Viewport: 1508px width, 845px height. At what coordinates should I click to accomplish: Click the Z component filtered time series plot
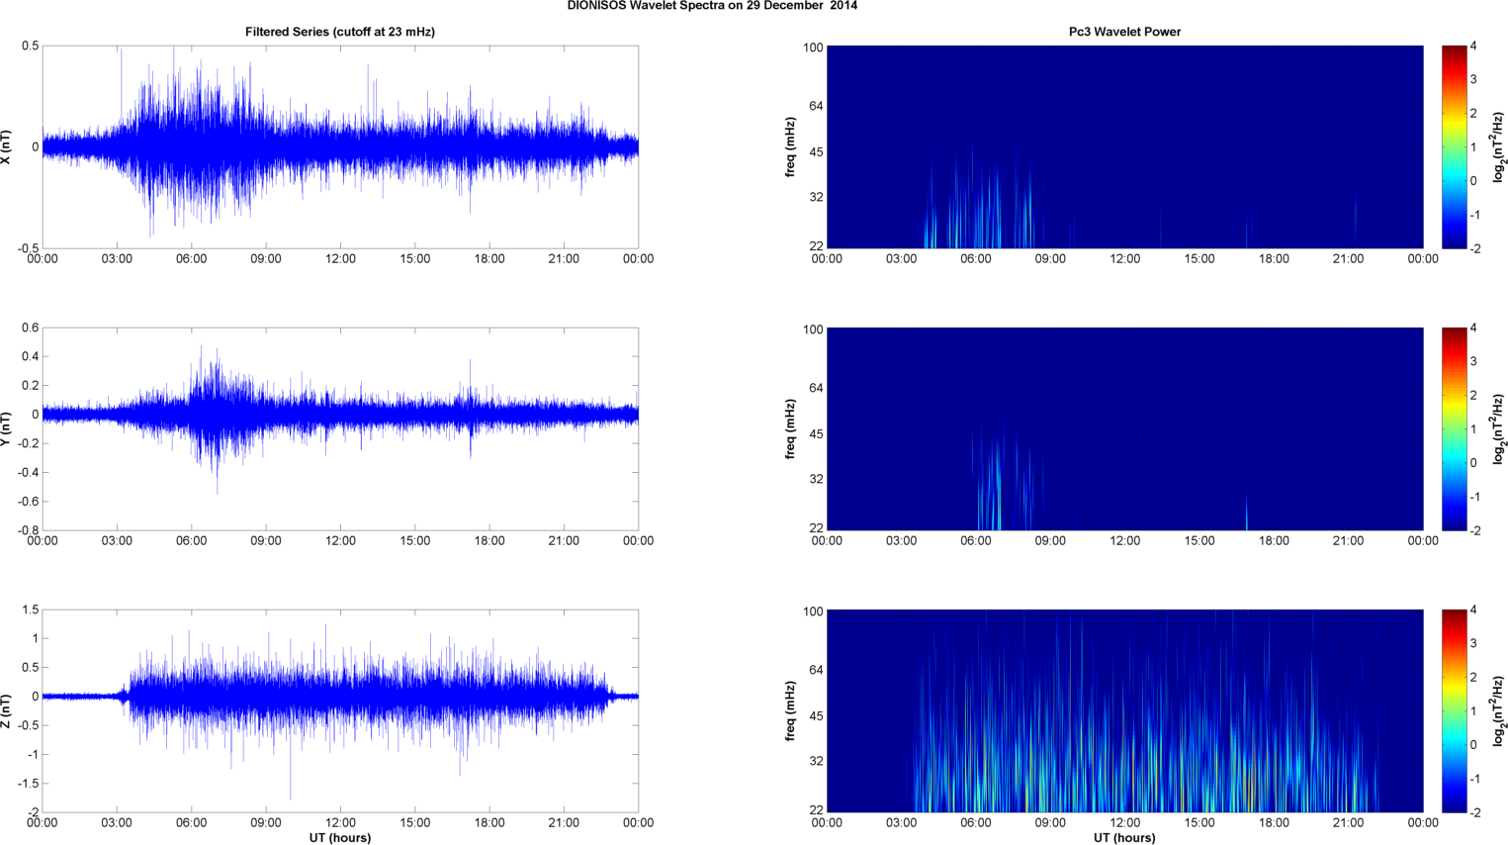(340, 710)
